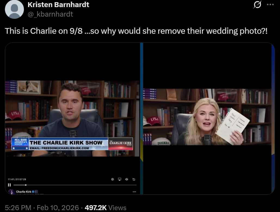Click the blue verified badge
The image size is (280, 212).
point(33,192)
